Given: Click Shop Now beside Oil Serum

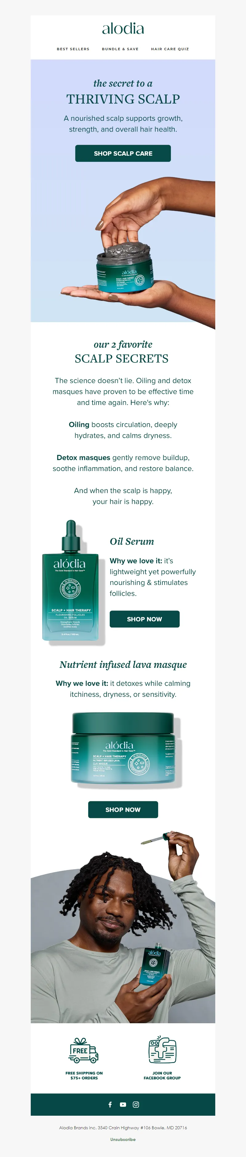Looking at the screenshot, I should tap(144, 619).
